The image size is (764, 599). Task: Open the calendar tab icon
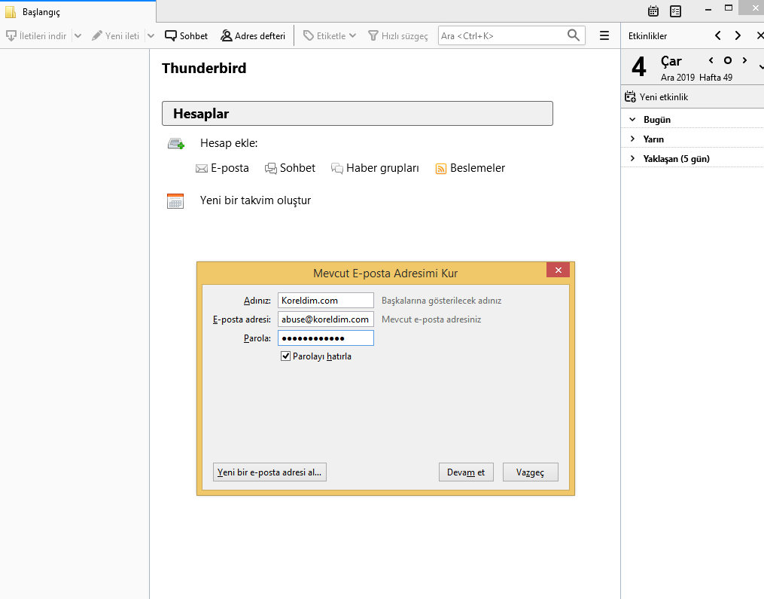(653, 11)
